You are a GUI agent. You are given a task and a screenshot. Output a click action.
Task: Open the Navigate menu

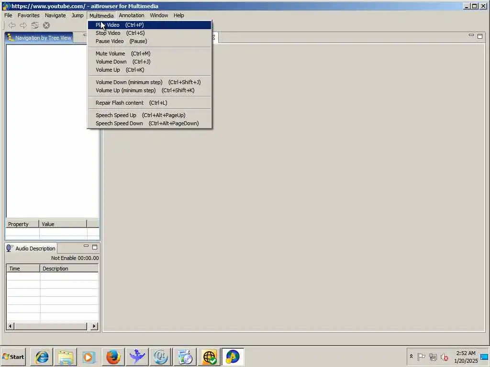pyautogui.click(x=56, y=15)
